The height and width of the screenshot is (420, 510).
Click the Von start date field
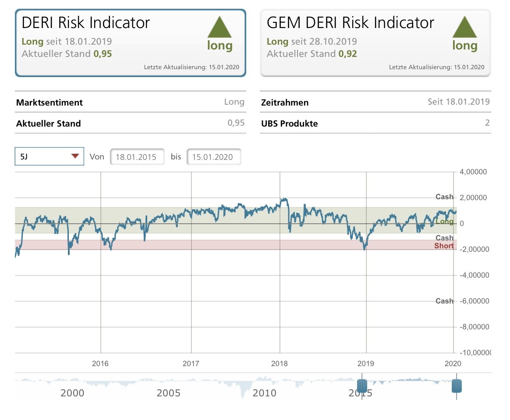pyautogui.click(x=137, y=157)
